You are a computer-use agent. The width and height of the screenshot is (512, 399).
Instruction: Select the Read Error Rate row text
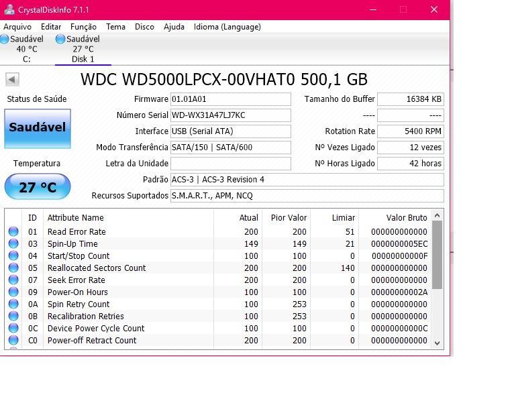point(76,231)
